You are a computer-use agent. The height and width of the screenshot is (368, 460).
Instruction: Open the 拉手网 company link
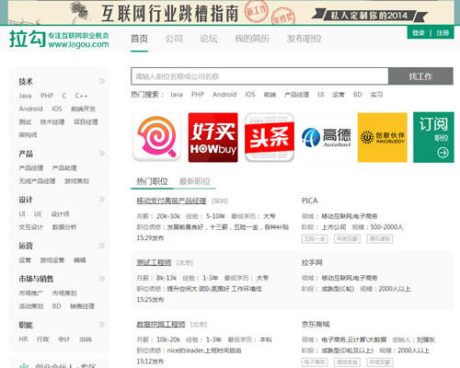(x=312, y=262)
